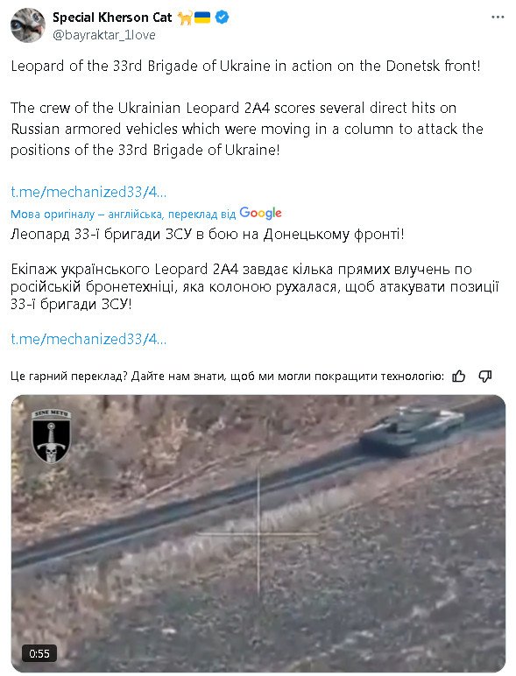Open the translated t.me/mechanized33 link

[88, 339]
